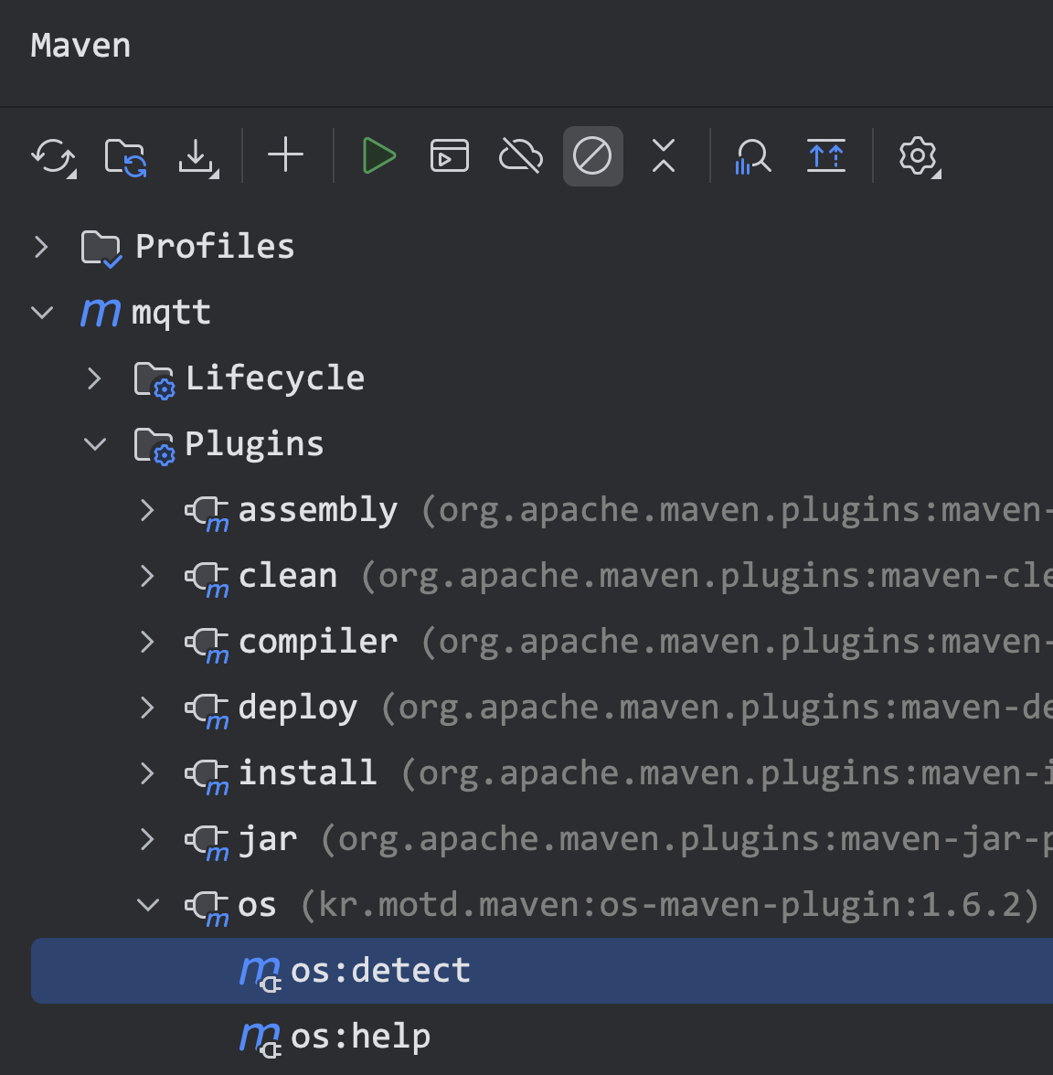Open the Dependency Analyzer

click(x=752, y=155)
